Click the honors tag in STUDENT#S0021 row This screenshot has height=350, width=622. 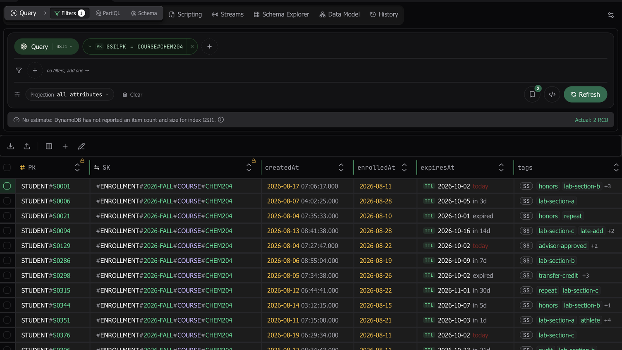point(548,216)
